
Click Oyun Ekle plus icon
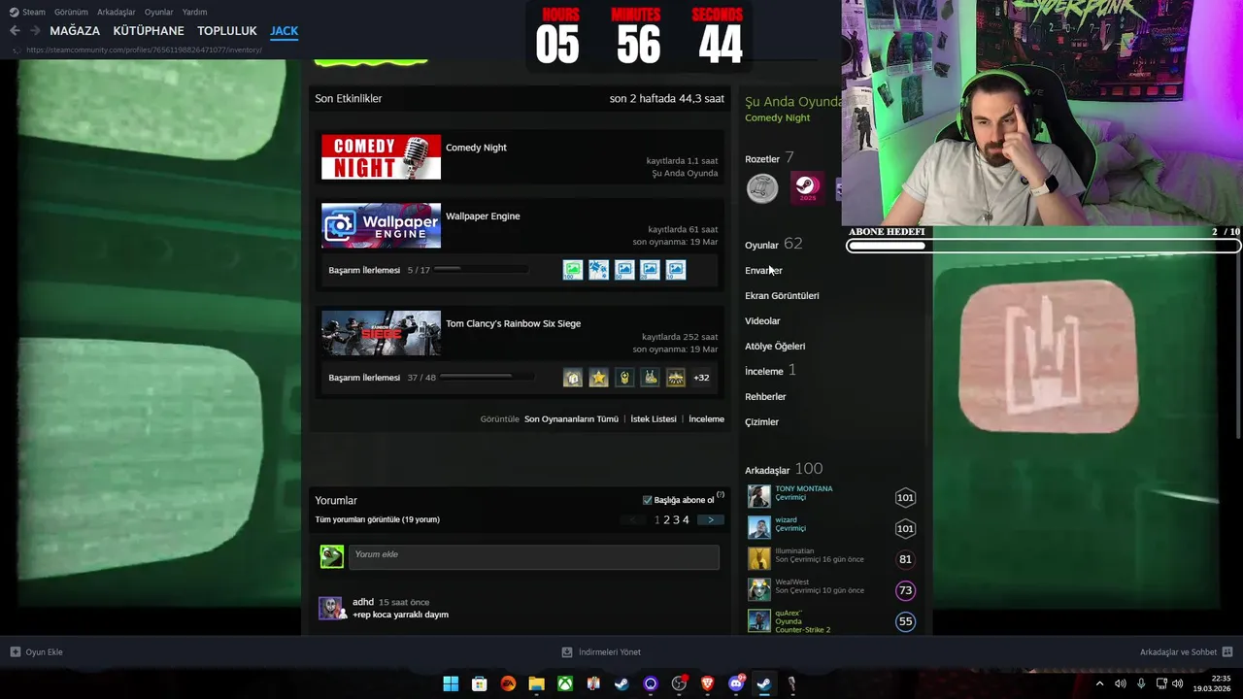click(x=16, y=652)
